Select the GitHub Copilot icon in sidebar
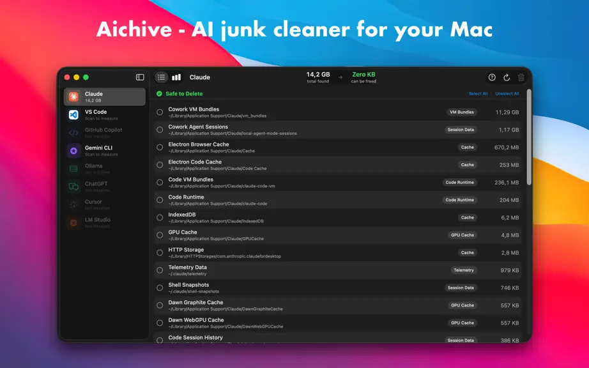The image size is (589, 368). (73, 133)
